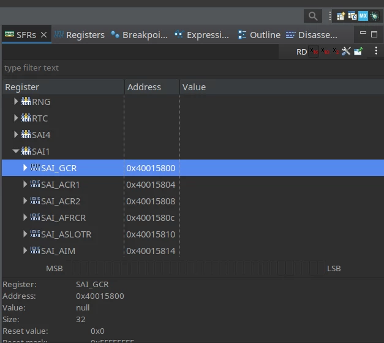Click address 0x40015800 in the details pane
Screen dimensions: 384x343
click(100, 296)
